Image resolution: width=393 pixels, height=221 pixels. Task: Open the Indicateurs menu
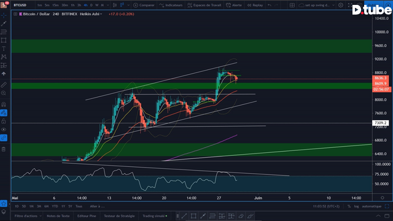[x=171, y=5]
